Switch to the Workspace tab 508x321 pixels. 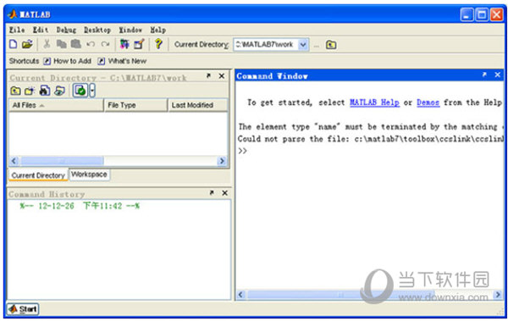pyautogui.click(x=89, y=174)
